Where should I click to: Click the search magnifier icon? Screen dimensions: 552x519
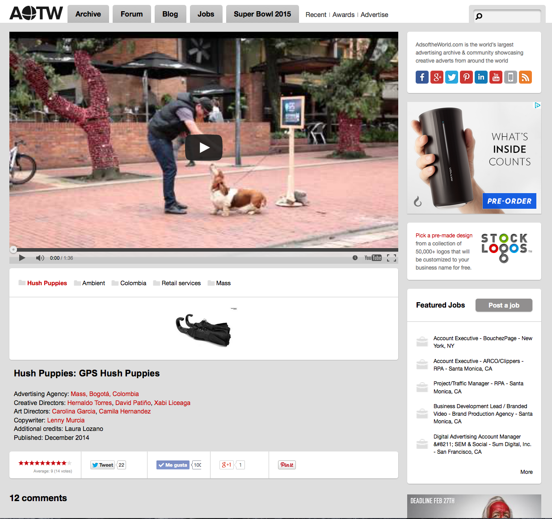(479, 17)
